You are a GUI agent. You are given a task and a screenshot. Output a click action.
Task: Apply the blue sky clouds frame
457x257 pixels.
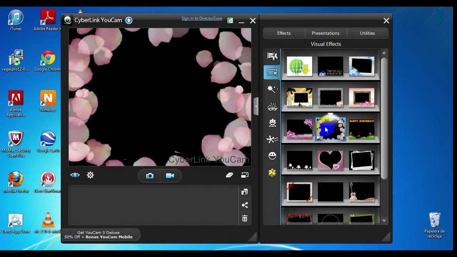click(362, 66)
